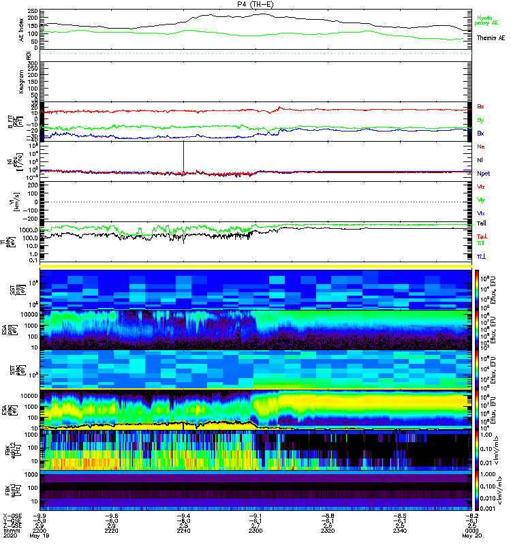Select the blue 'Npot' legend label
Image resolution: width=511 pixels, height=545 pixels.
click(x=483, y=174)
